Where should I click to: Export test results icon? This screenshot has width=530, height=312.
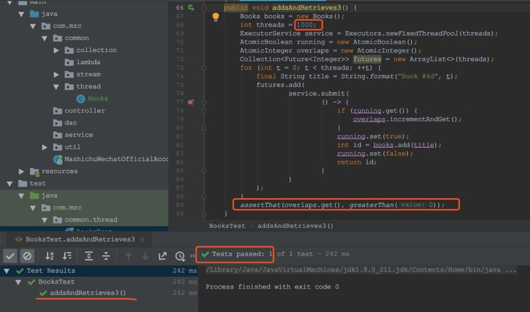(x=163, y=256)
